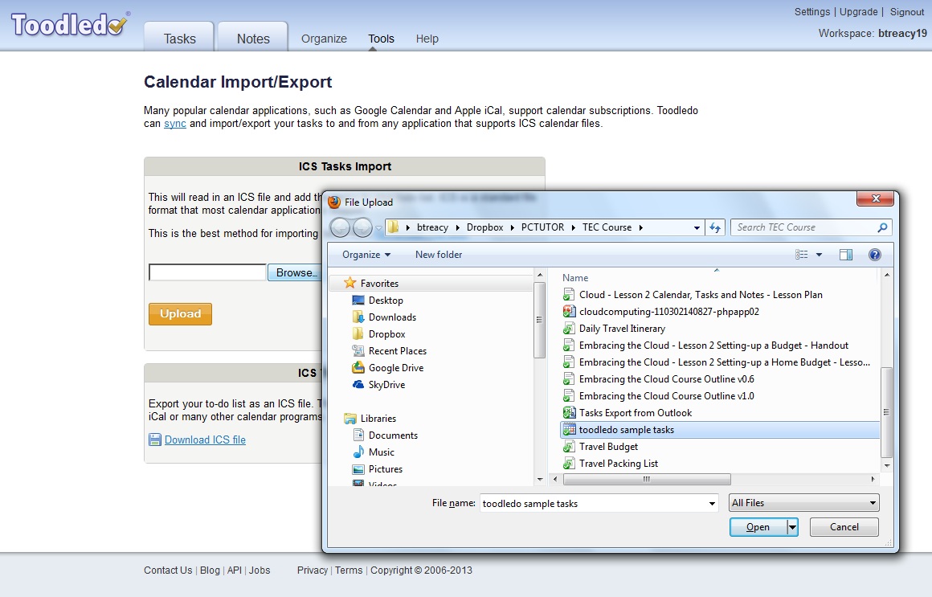Click the Open button's split dropdown arrow
Image resolution: width=932 pixels, height=597 pixels.
click(792, 527)
